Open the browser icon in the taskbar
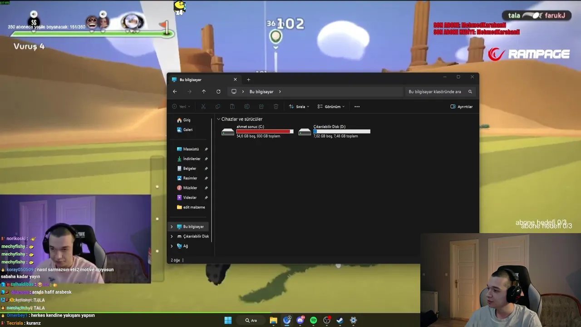581x327 pixels. [287, 320]
